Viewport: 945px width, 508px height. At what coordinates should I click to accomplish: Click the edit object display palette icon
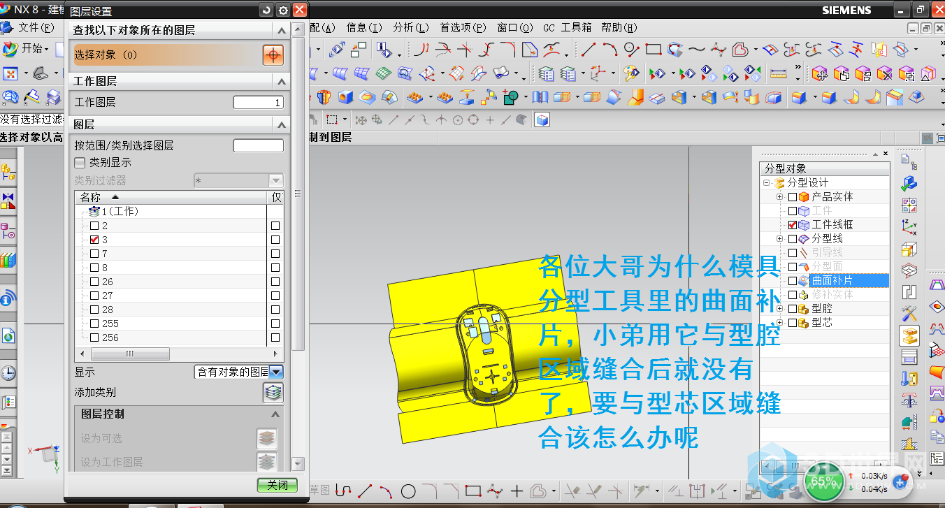[x=632, y=73]
